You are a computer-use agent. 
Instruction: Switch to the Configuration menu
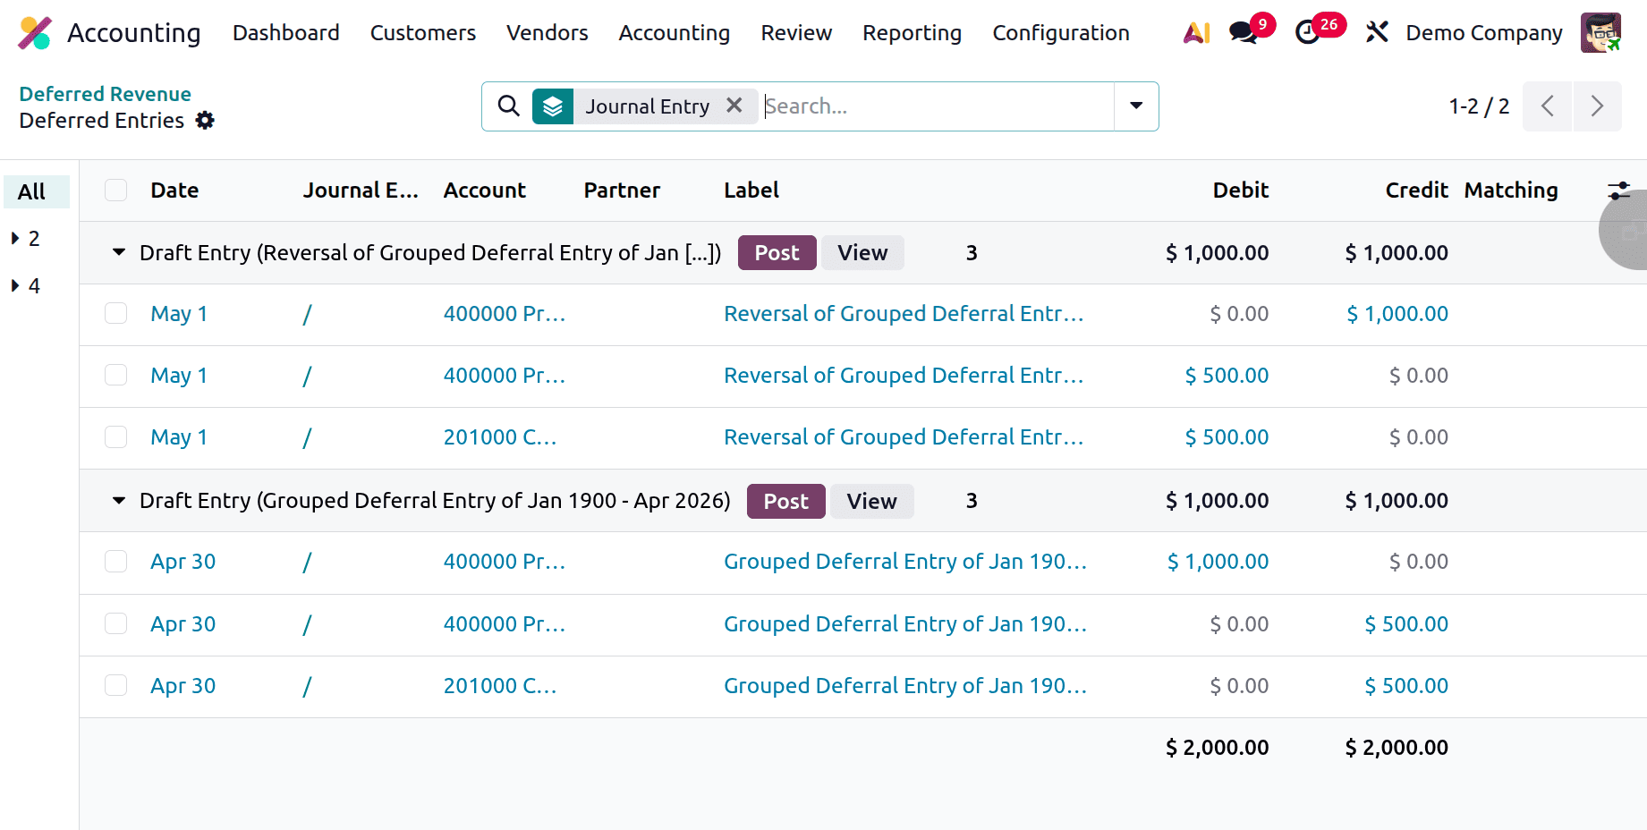tap(1060, 32)
